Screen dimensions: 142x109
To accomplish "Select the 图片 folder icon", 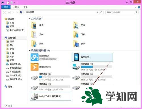I will coord(76,25).
